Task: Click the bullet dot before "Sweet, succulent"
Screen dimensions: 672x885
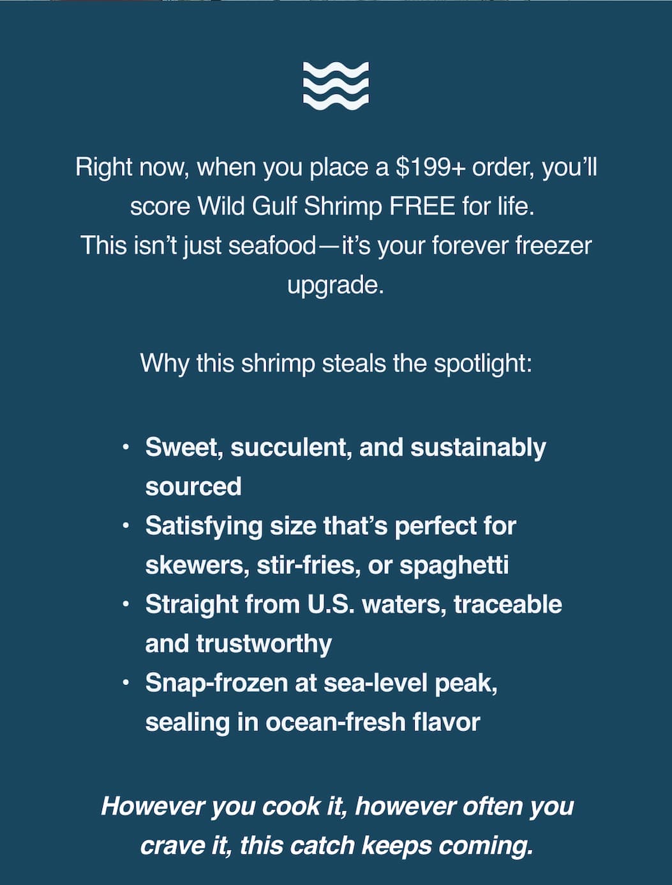Action: pos(126,447)
